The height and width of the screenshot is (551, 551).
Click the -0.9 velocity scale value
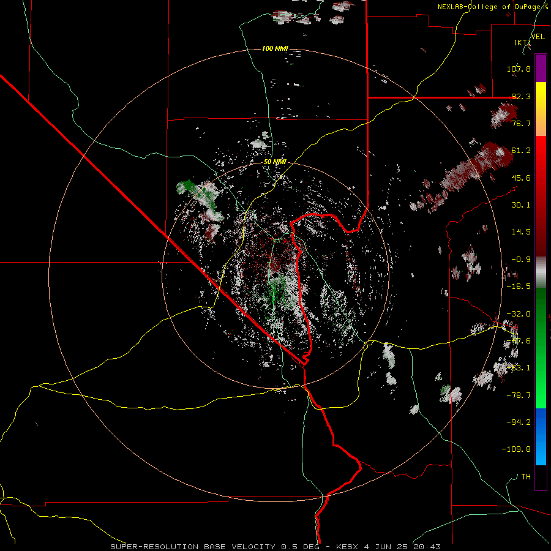coord(521,260)
